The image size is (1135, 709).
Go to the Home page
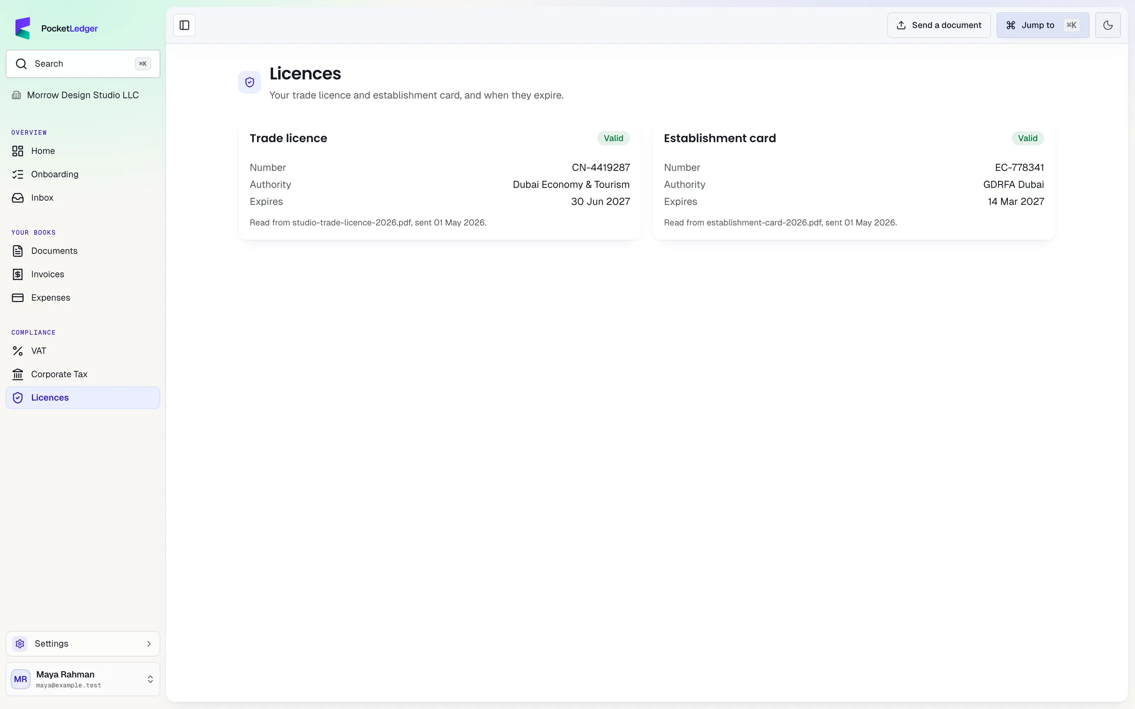(83, 151)
